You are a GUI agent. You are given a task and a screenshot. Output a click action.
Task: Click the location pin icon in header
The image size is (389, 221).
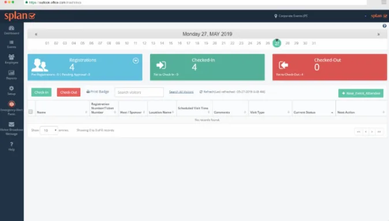pos(276,16)
